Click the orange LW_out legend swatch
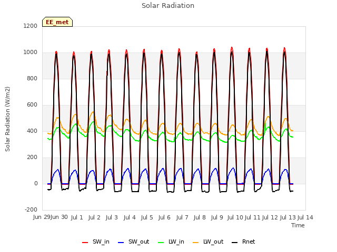Screen dimensions: 337x252 point(196,243)
